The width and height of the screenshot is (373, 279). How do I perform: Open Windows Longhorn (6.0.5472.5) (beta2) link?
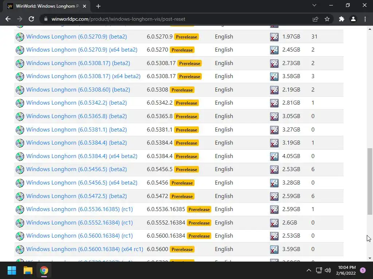pyautogui.click(x=76, y=196)
